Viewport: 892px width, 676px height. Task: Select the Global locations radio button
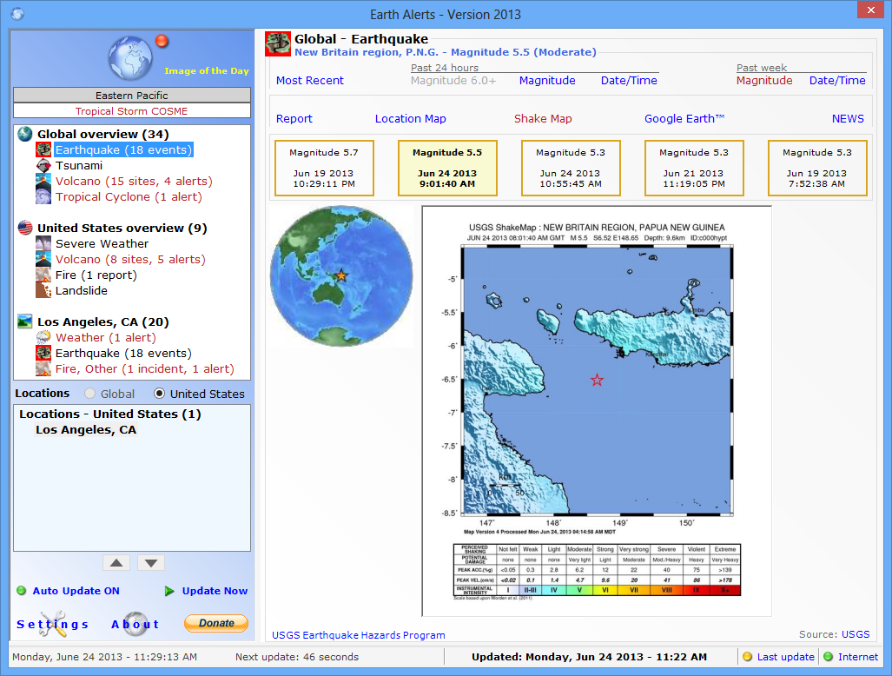(x=89, y=394)
